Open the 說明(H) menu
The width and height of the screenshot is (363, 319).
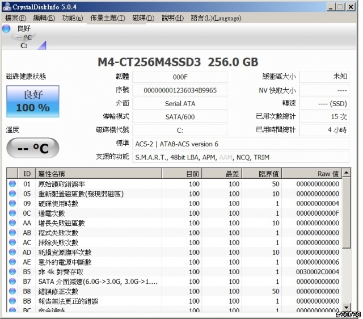tap(172, 18)
